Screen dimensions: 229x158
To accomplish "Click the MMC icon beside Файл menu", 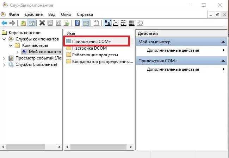I will pyautogui.click(x=4, y=14).
